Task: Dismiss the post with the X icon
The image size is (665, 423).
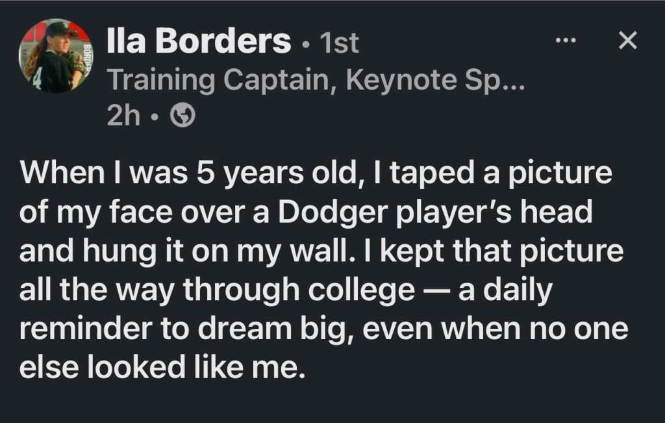Action: tap(626, 42)
